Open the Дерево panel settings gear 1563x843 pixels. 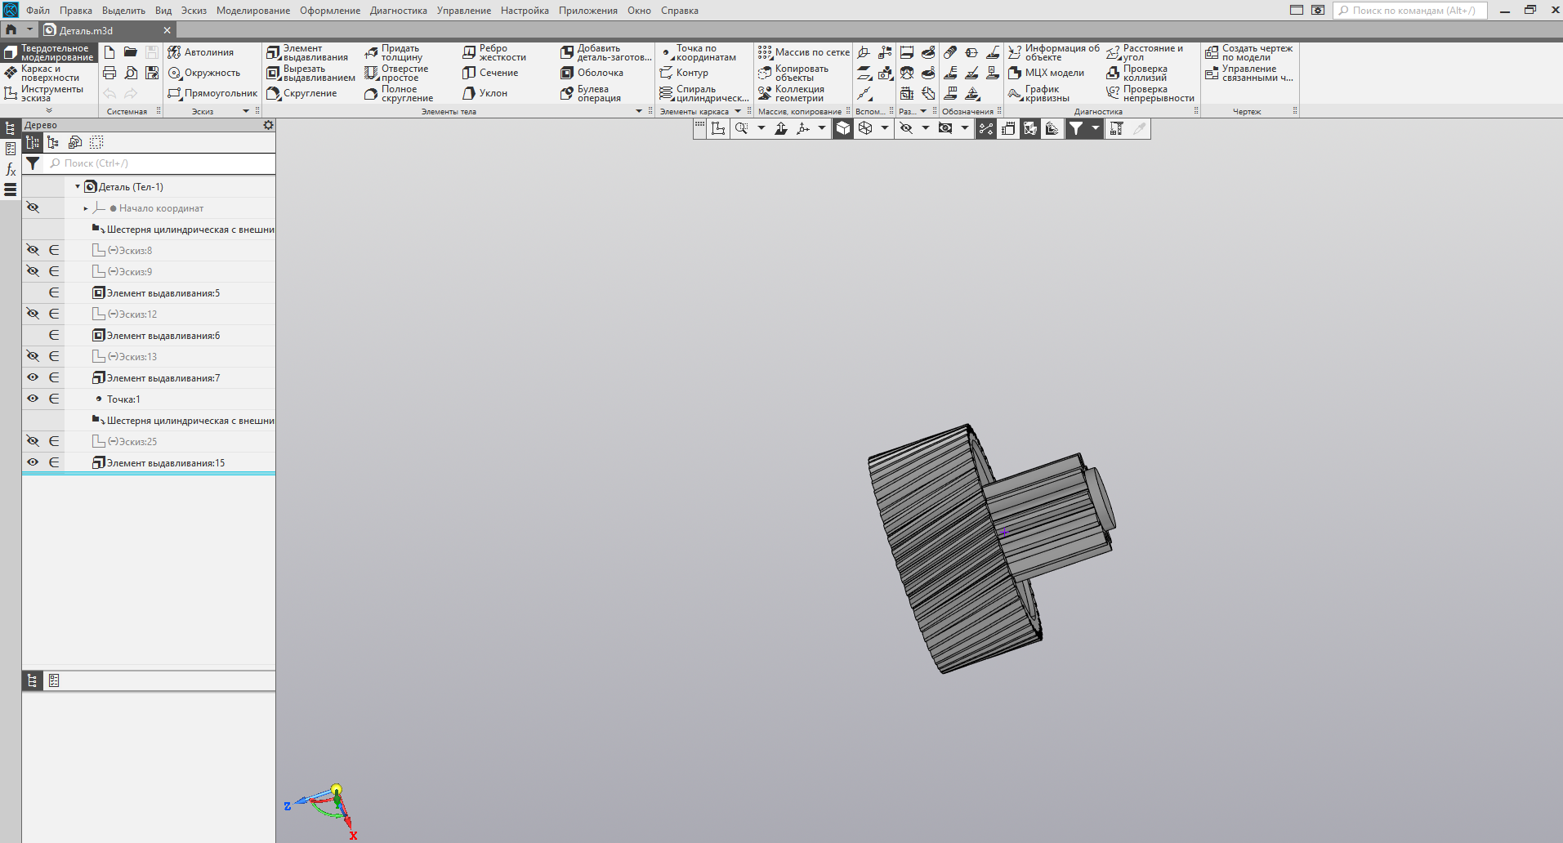pyautogui.click(x=268, y=125)
